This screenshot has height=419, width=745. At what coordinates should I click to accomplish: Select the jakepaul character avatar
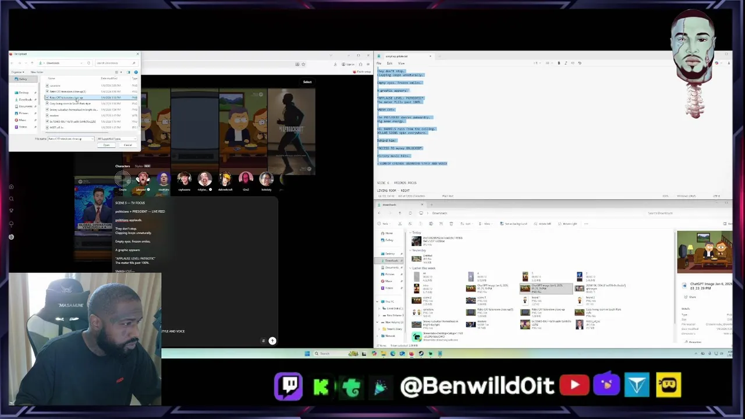[143, 180]
